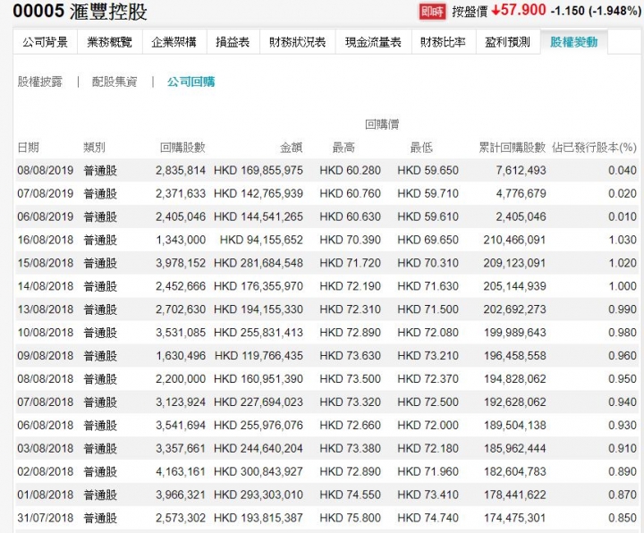This screenshot has height=533, width=644.
Task: Click the highest price HKD 74.550
Action: point(351,495)
